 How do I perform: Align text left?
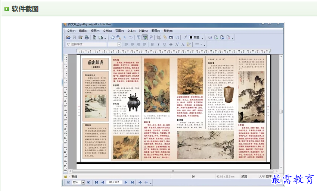pyautogui.click(x=126, y=44)
